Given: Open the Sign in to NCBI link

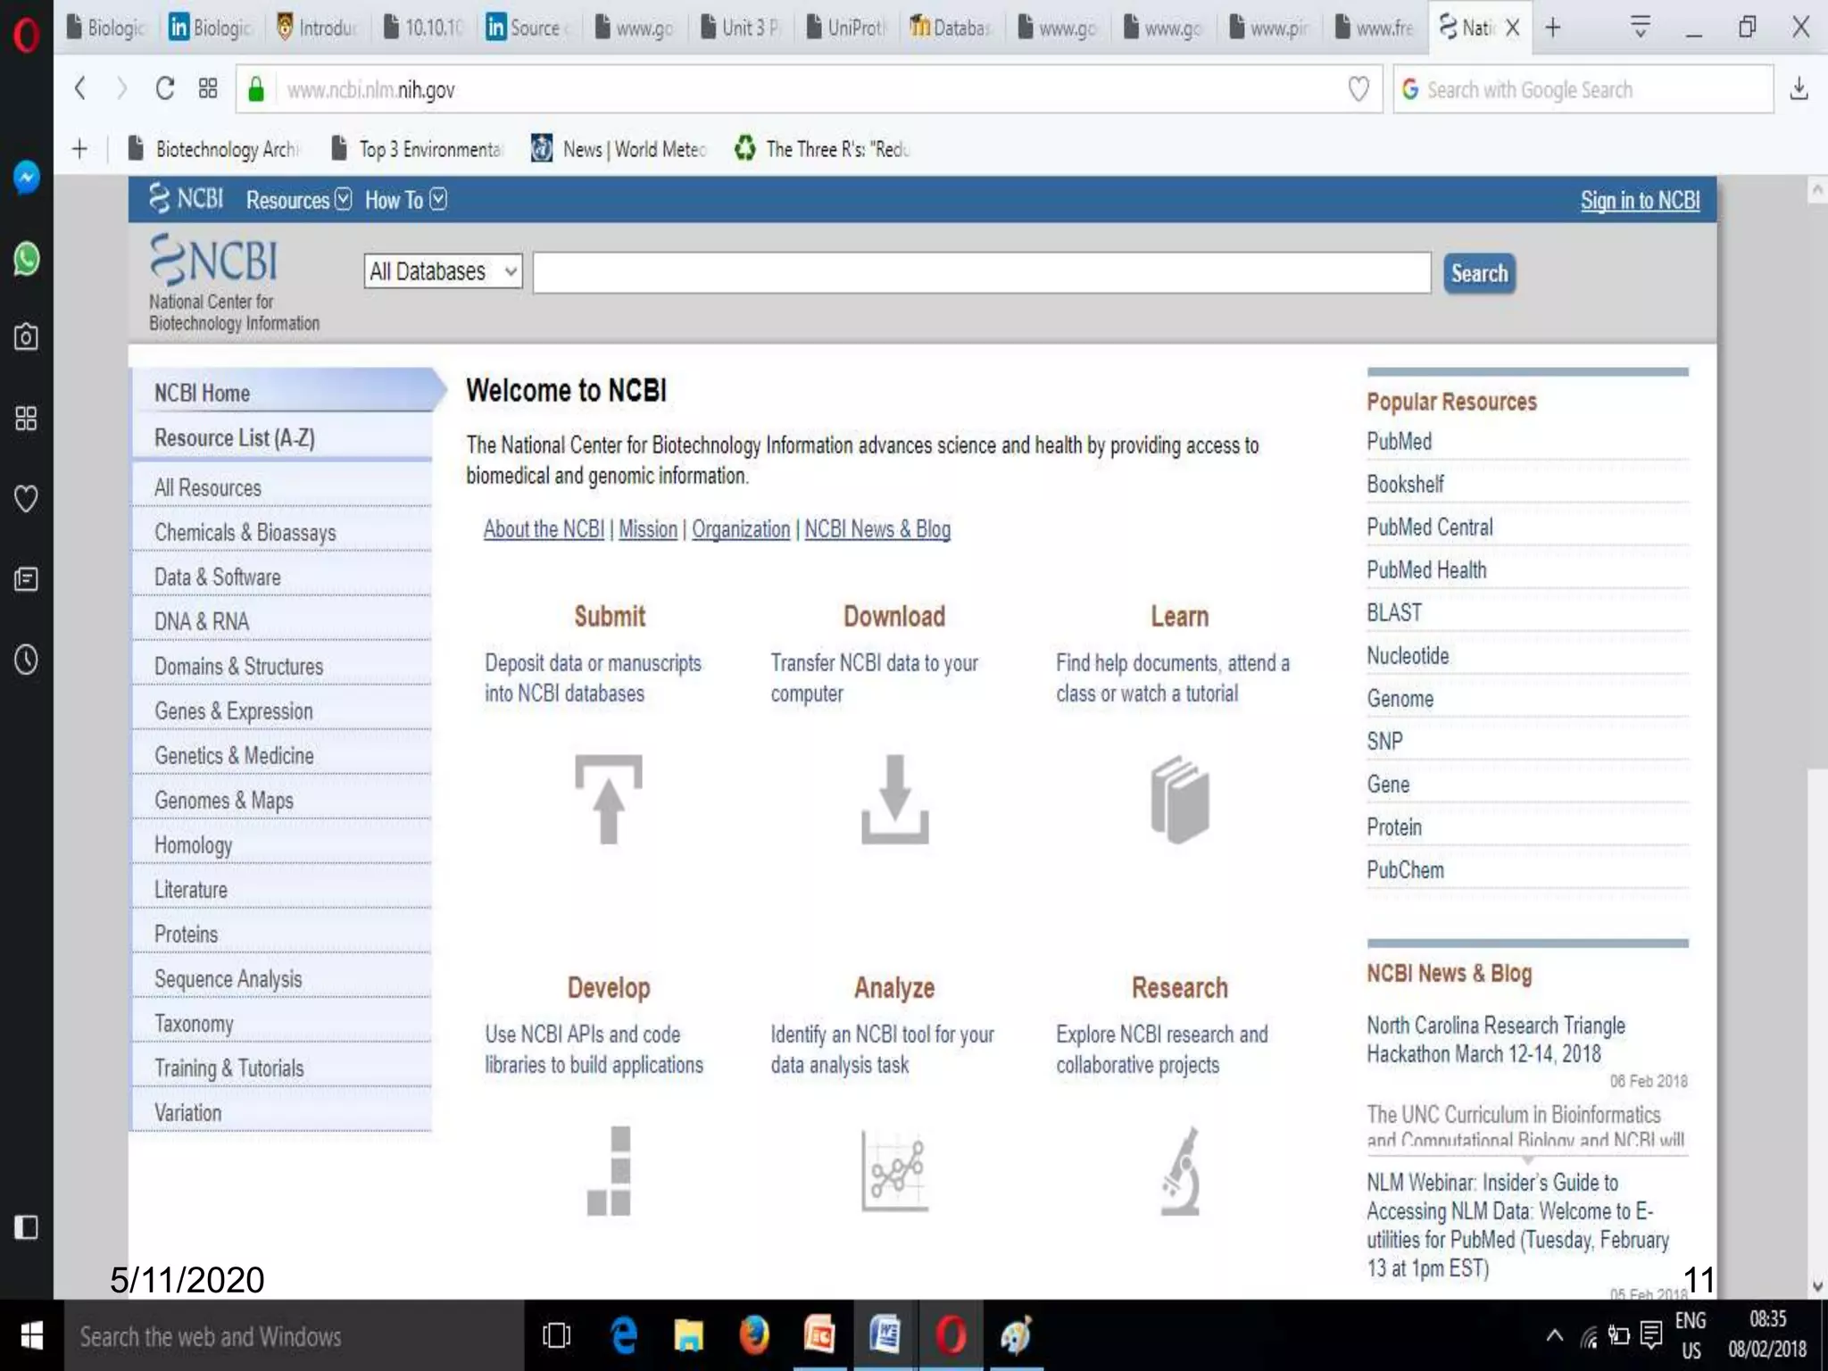Looking at the screenshot, I should [x=1640, y=201].
